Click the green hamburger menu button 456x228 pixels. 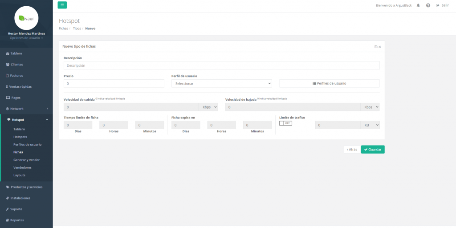[x=62, y=5]
